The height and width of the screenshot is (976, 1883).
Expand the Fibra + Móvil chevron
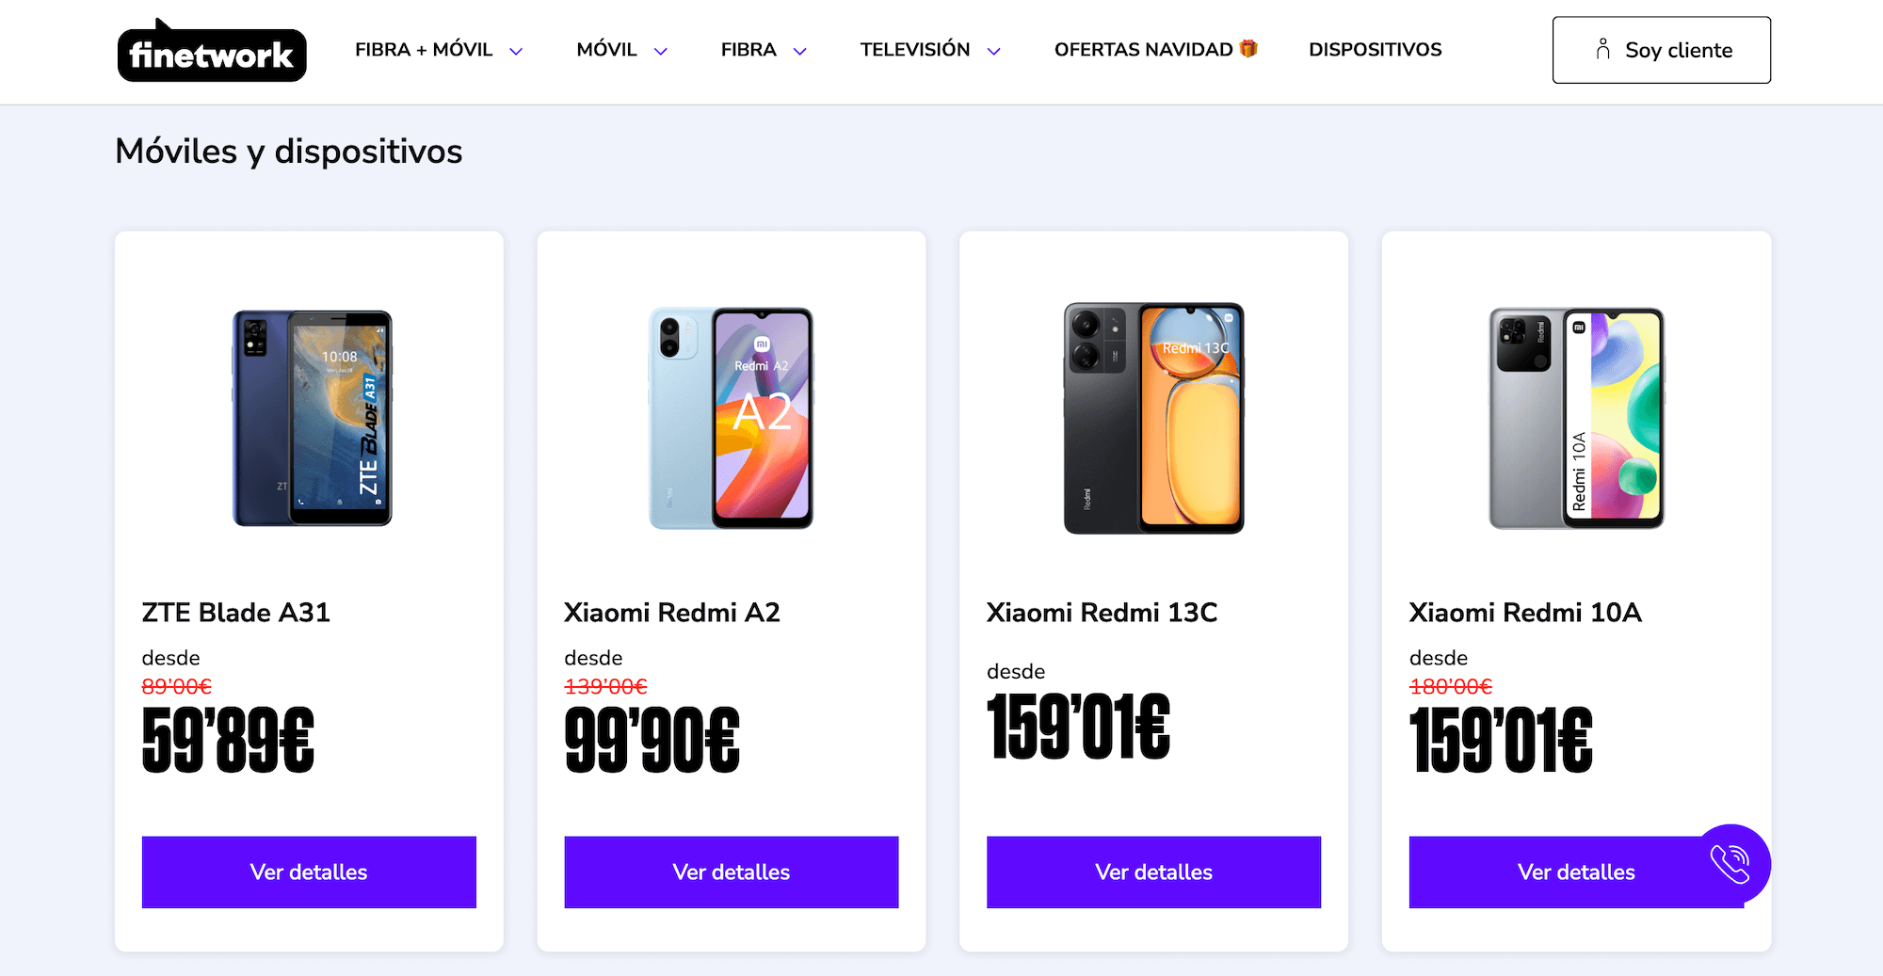click(516, 52)
